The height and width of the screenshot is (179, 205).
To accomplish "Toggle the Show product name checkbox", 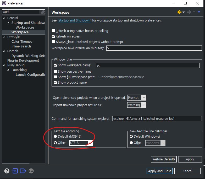I will click(x=55, y=83).
